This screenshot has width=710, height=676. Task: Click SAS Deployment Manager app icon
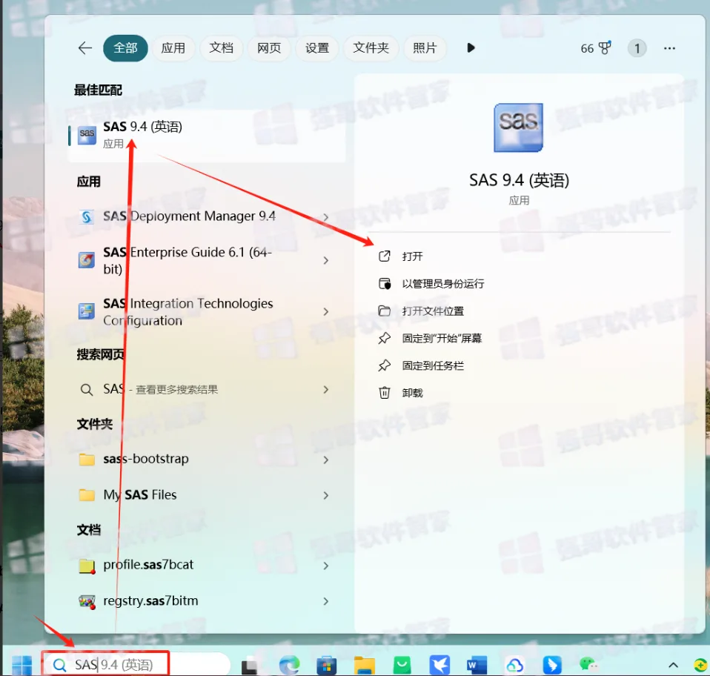tap(87, 217)
